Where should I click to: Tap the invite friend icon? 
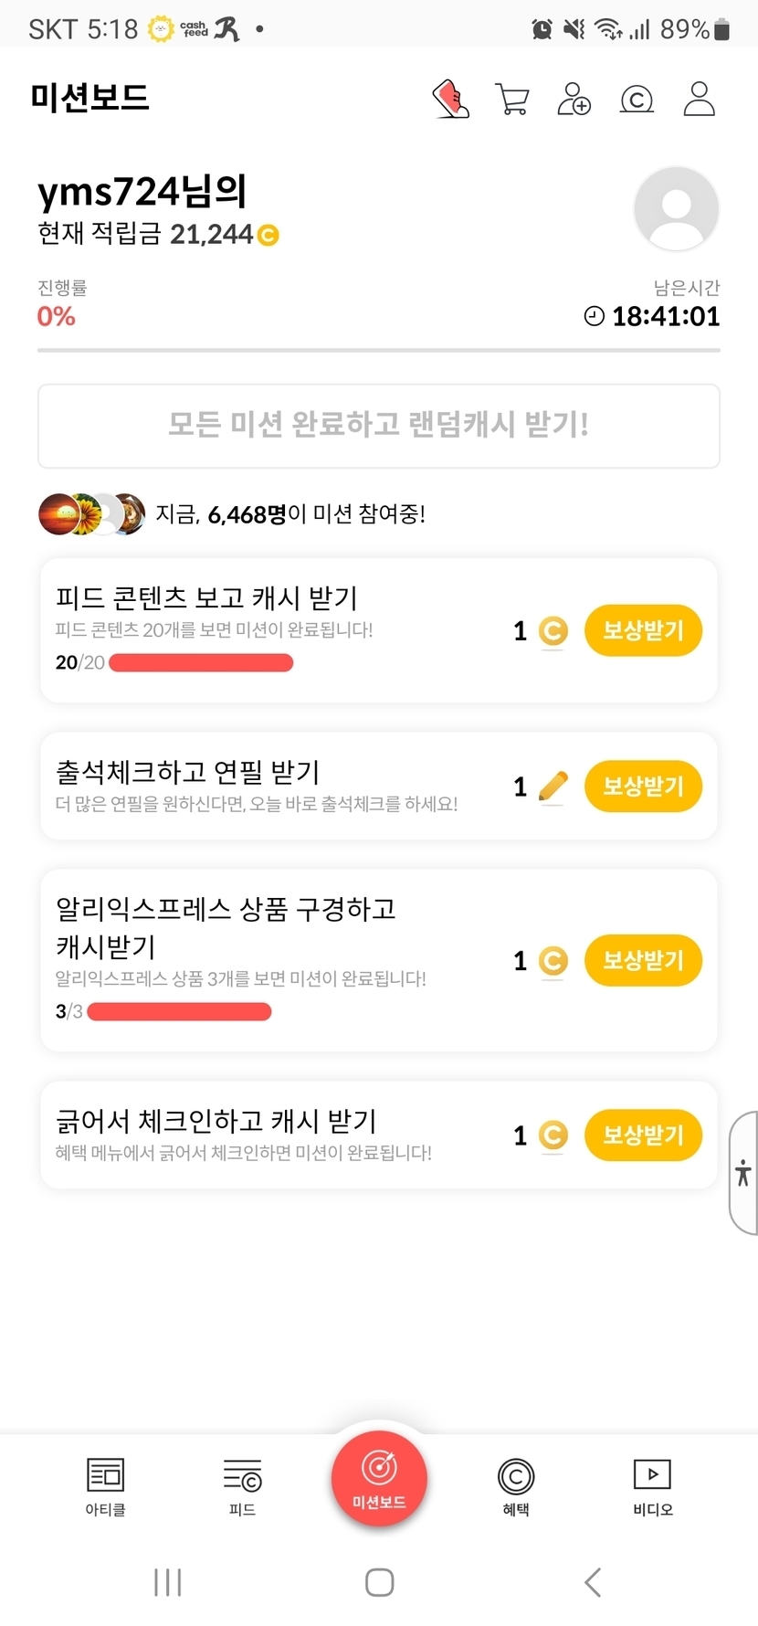pyautogui.click(x=574, y=99)
